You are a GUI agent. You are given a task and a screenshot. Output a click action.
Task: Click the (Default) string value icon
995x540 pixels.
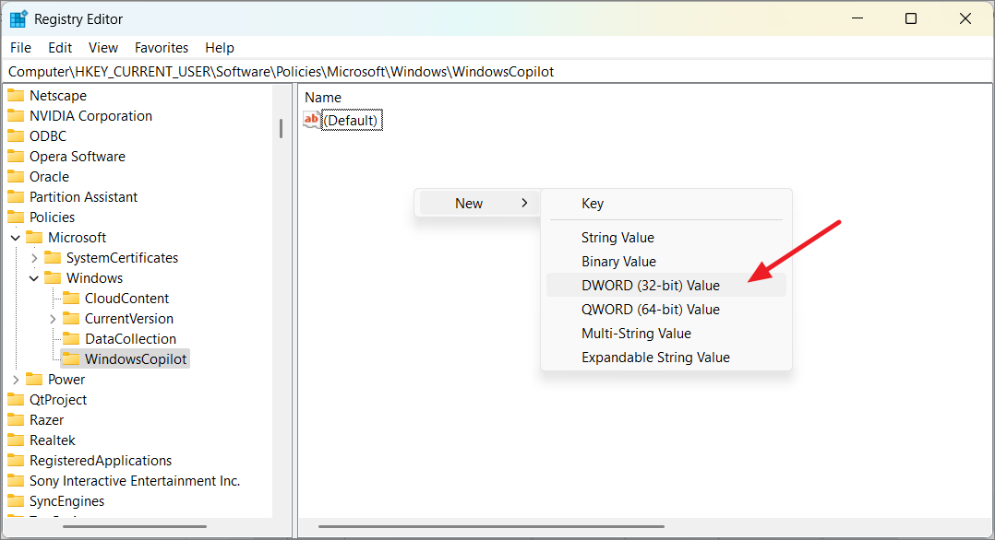coord(310,120)
